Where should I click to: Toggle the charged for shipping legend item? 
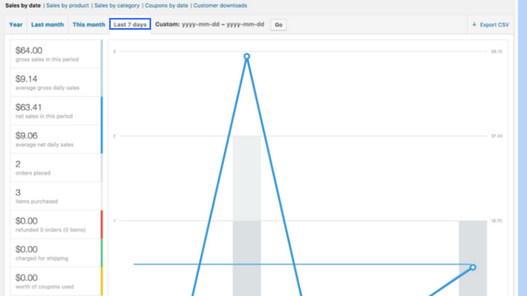(56, 253)
